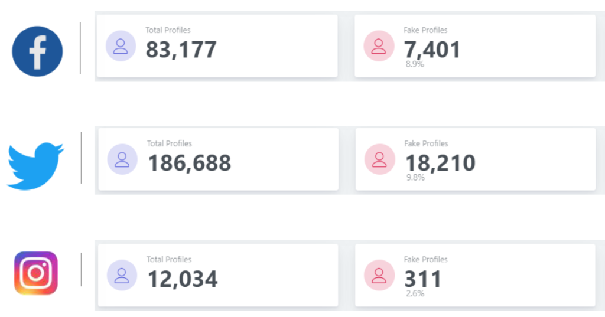Click purple user icon in Facebook Total Profiles
This screenshot has height=317, width=605.
pos(121,46)
